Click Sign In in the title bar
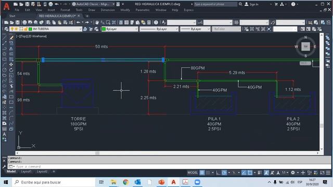 tap(252, 4)
